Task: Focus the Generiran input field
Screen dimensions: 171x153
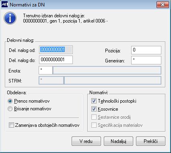Action: 146,60
